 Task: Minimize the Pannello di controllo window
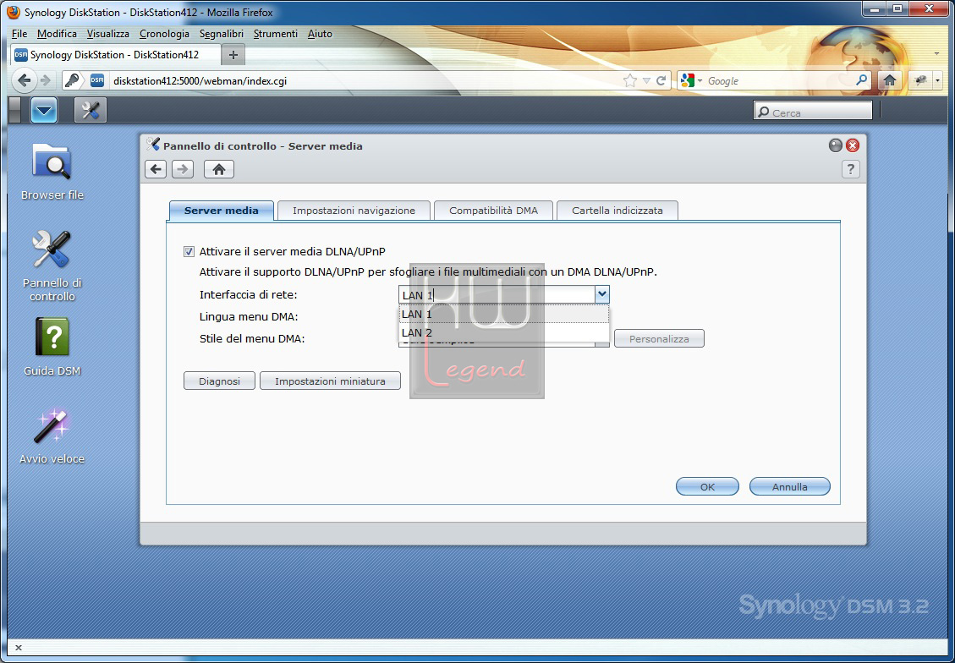tap(836, 145)
